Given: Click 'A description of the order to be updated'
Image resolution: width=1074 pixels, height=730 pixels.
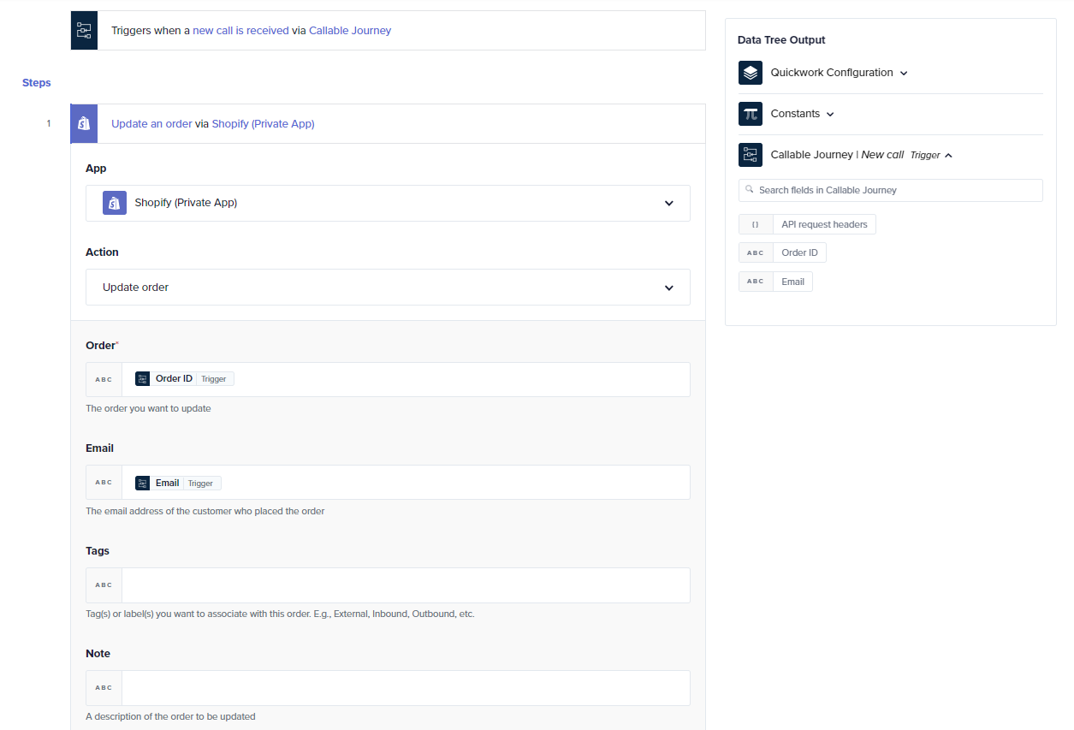Looking at the screenshot, I should (x=170, y=716).
